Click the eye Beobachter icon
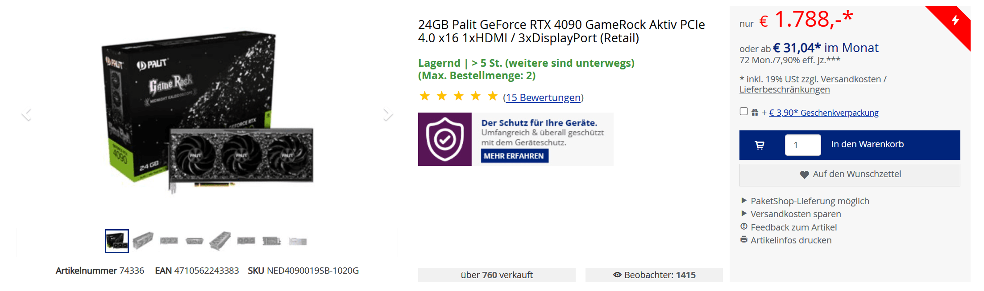The height and width of the screenshot is (291, 984). (617, 275)
